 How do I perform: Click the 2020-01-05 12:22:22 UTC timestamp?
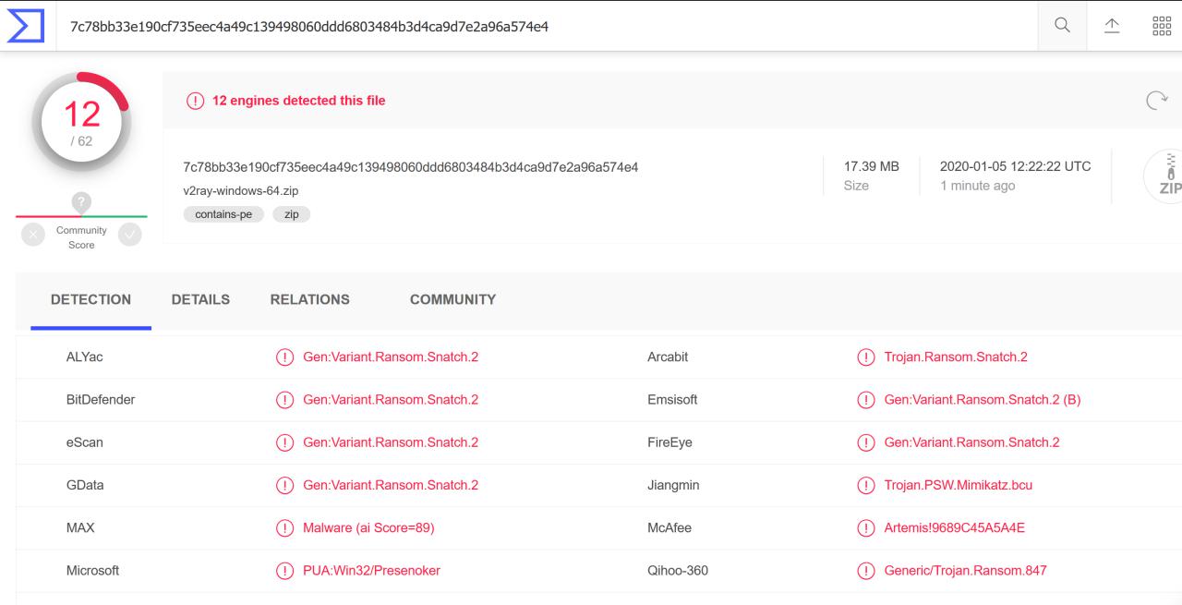(1016, 166)
